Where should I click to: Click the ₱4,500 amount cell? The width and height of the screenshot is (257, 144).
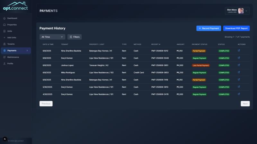click(x=180, y=65)
